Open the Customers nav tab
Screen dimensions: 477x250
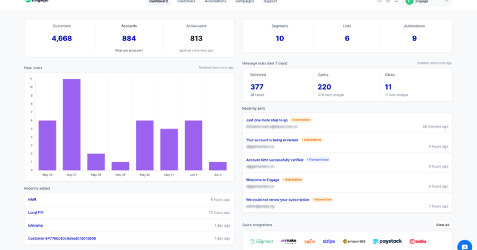click(x=186, y=2)
